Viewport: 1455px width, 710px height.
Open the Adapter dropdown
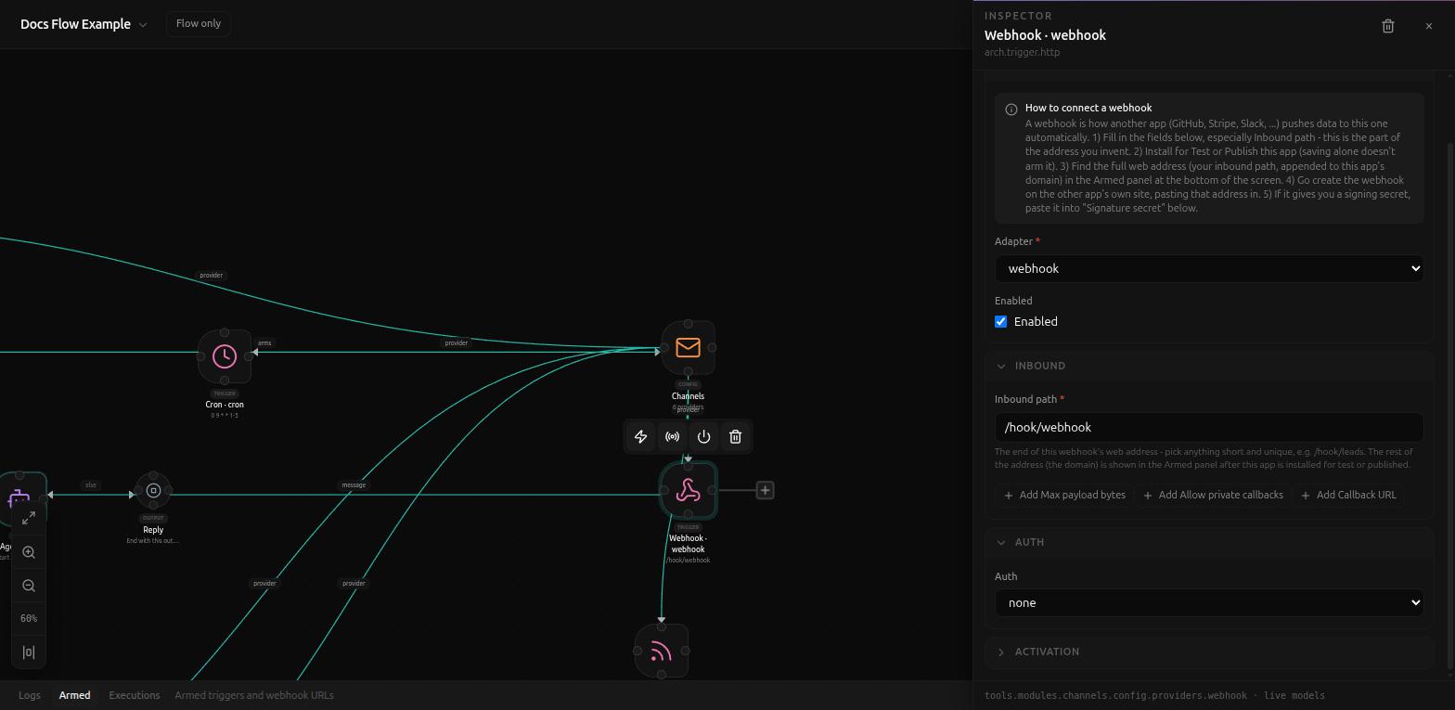click(x=1209, y=269)
